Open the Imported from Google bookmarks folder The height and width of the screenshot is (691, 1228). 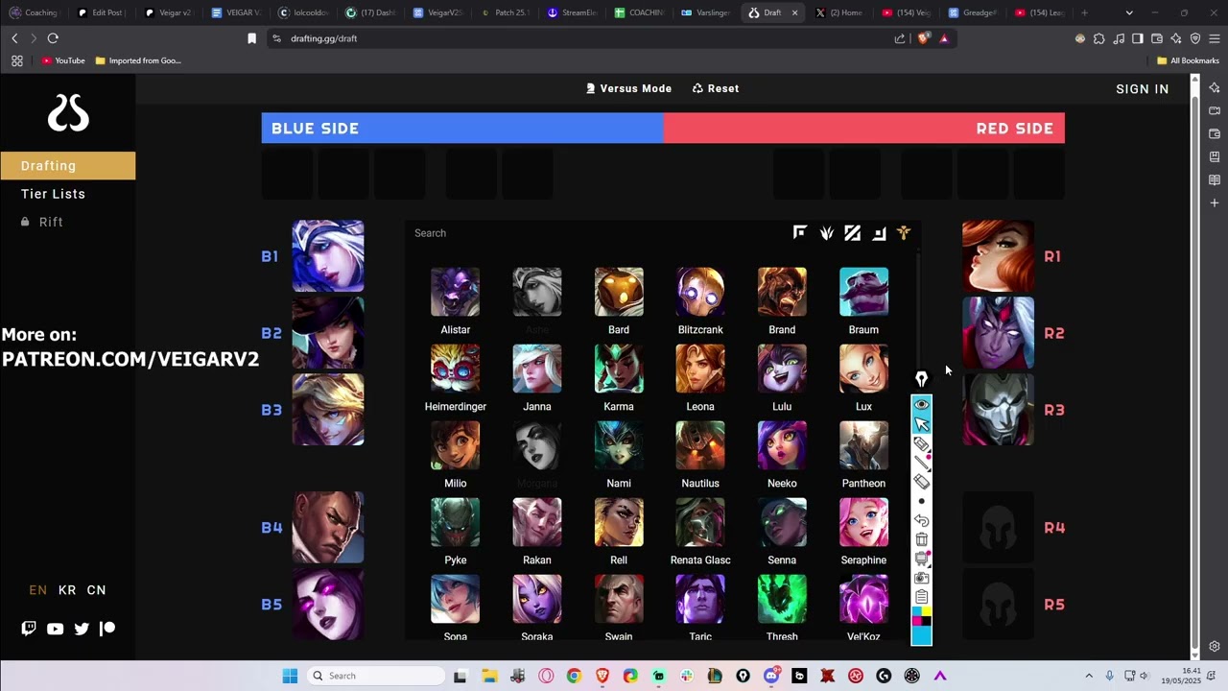coord(138,60)
